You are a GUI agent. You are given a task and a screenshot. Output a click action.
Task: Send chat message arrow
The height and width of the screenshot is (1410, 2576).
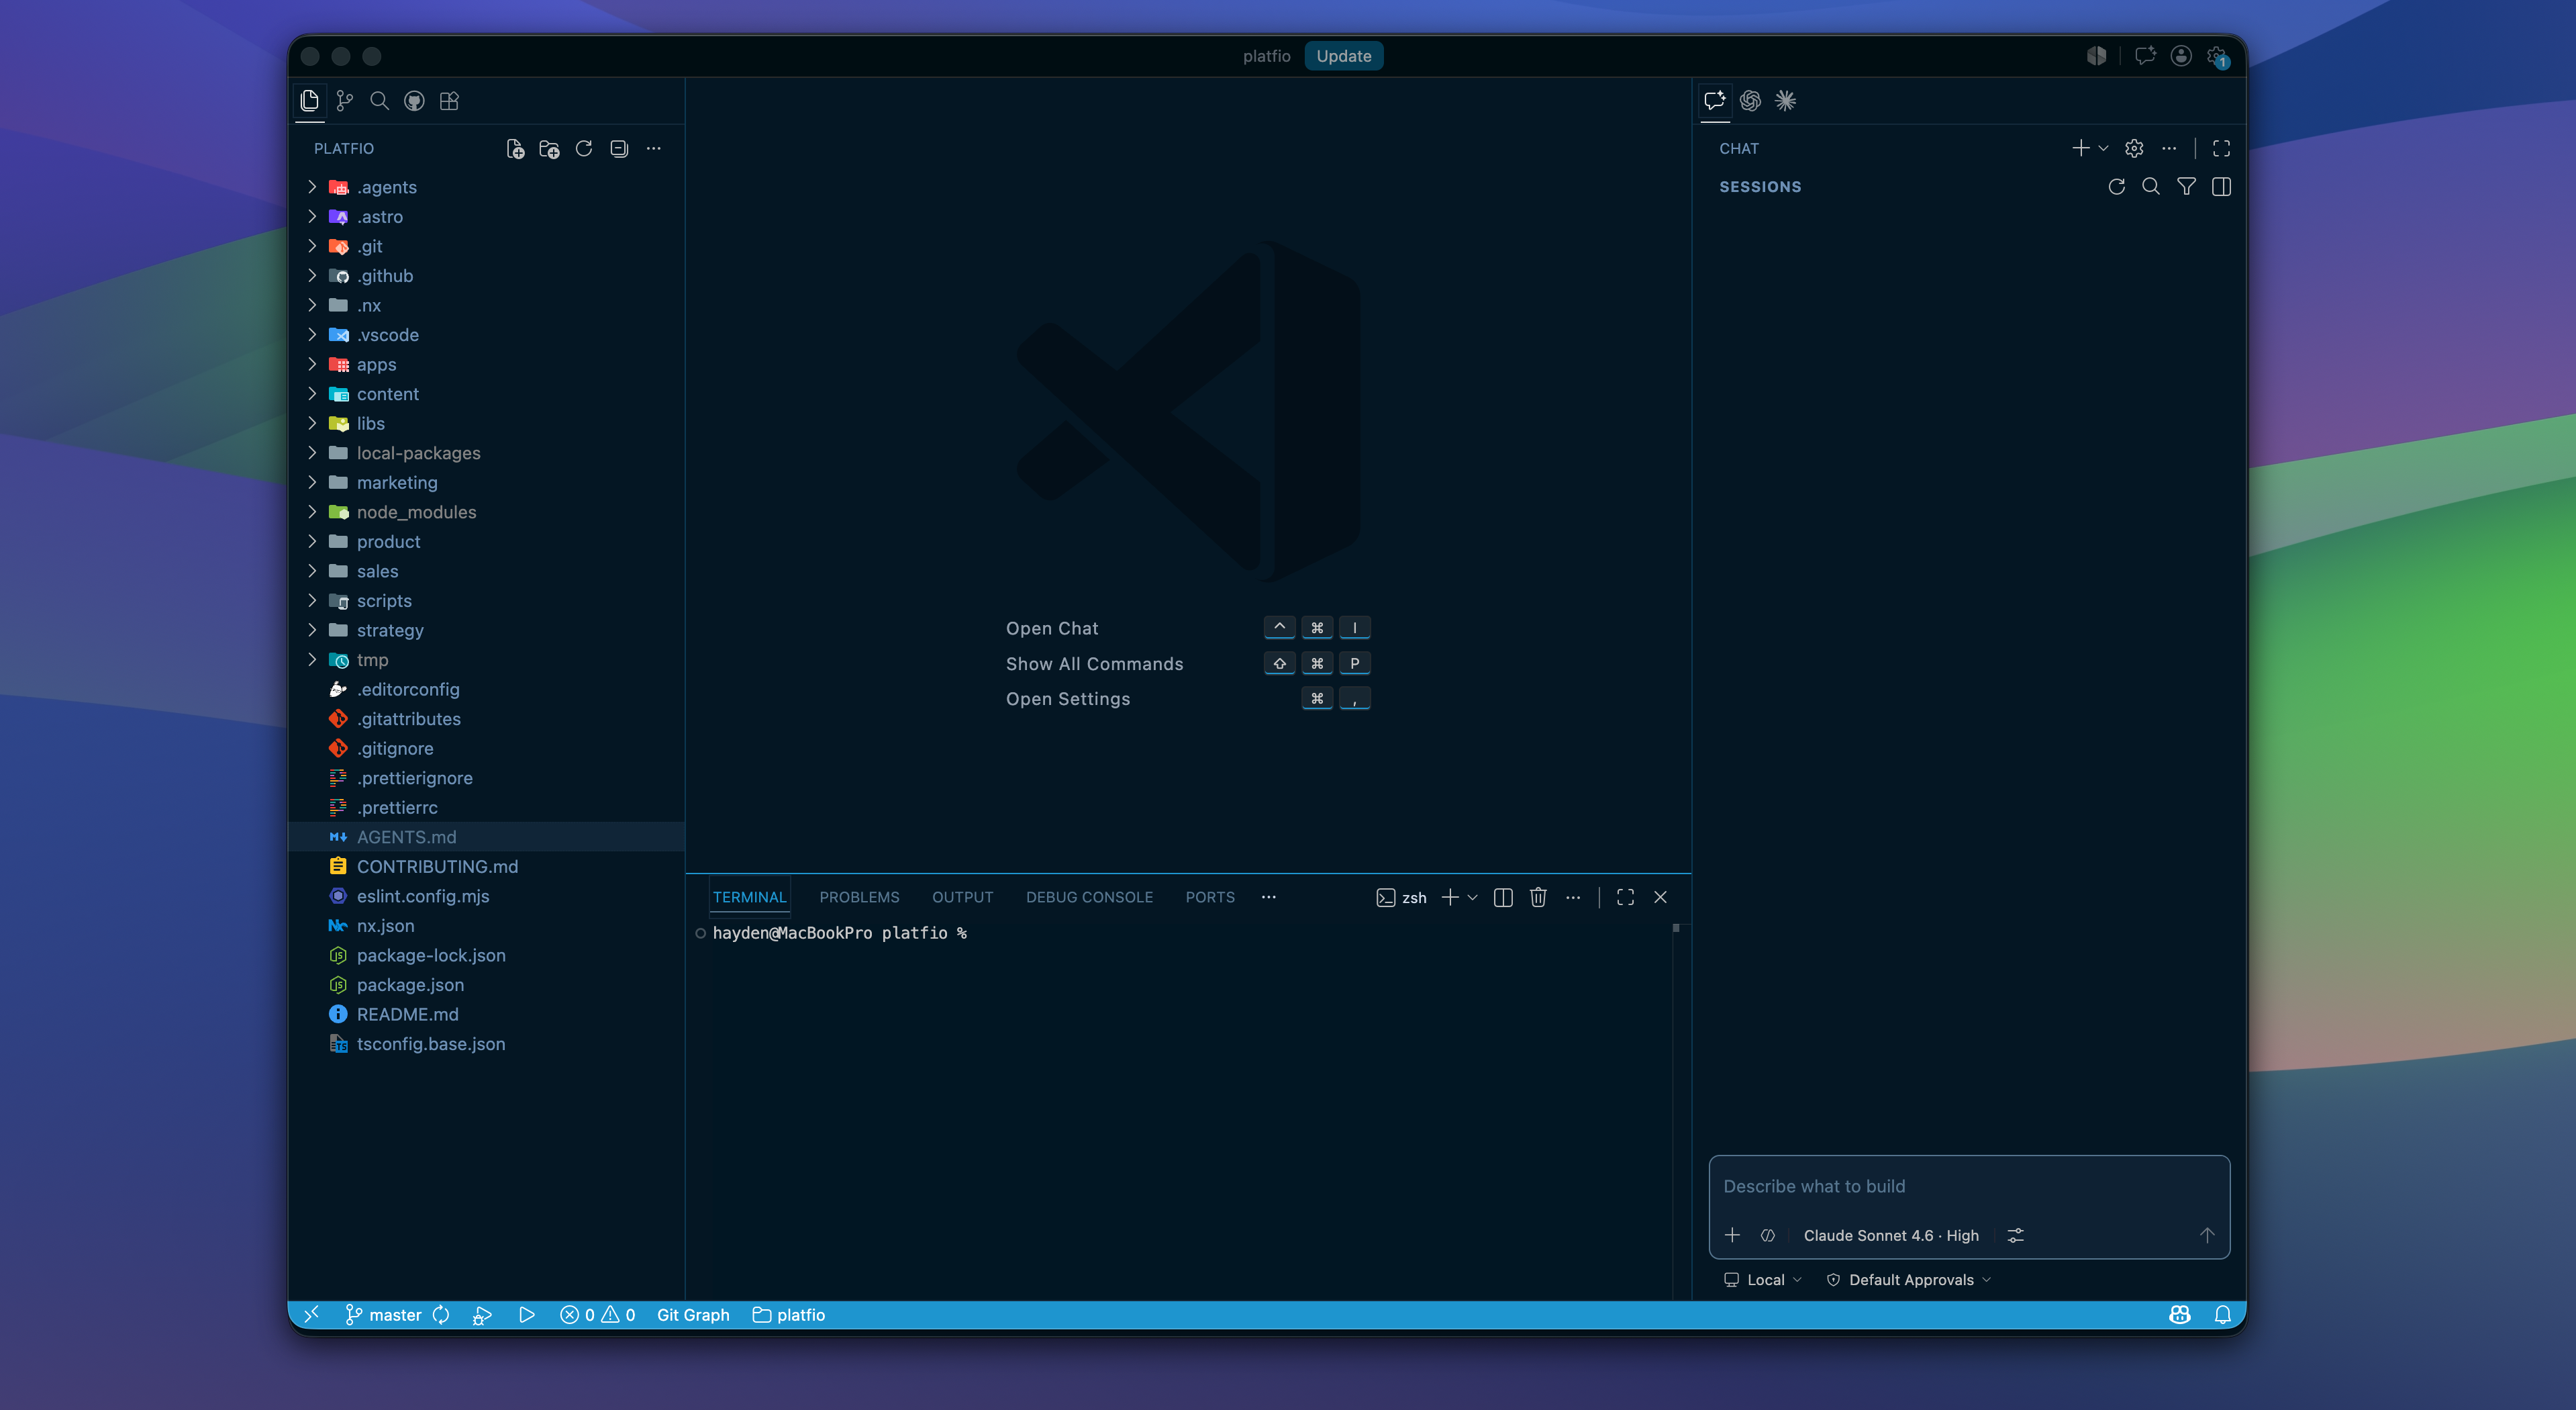[x=2206, y=1236]
